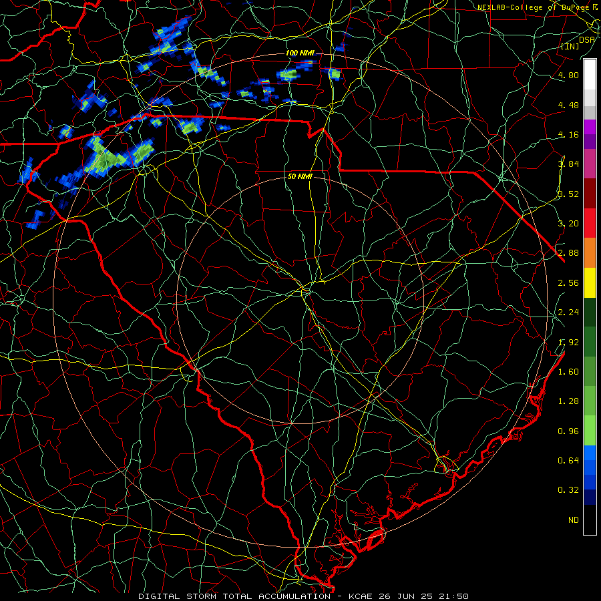601x601 pixels.
Task: Click the bright magenta legend swatch
Action: point(590,127)
